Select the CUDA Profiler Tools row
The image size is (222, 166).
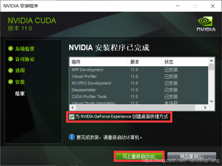point(139,97)
